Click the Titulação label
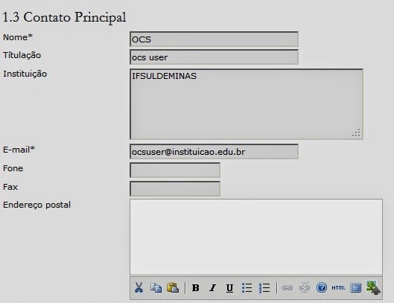The width and height of the screenshot is (394, 303). [x=22, y=55]
